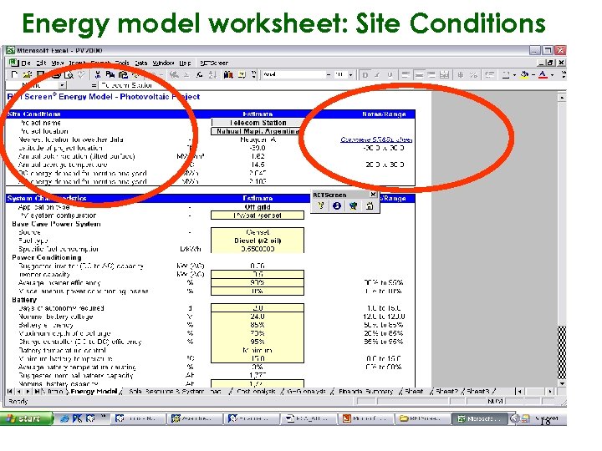Switch to the Cost Analysis sheet tab
This screenshot has height=451, width=602.
[x=256, y=392]
